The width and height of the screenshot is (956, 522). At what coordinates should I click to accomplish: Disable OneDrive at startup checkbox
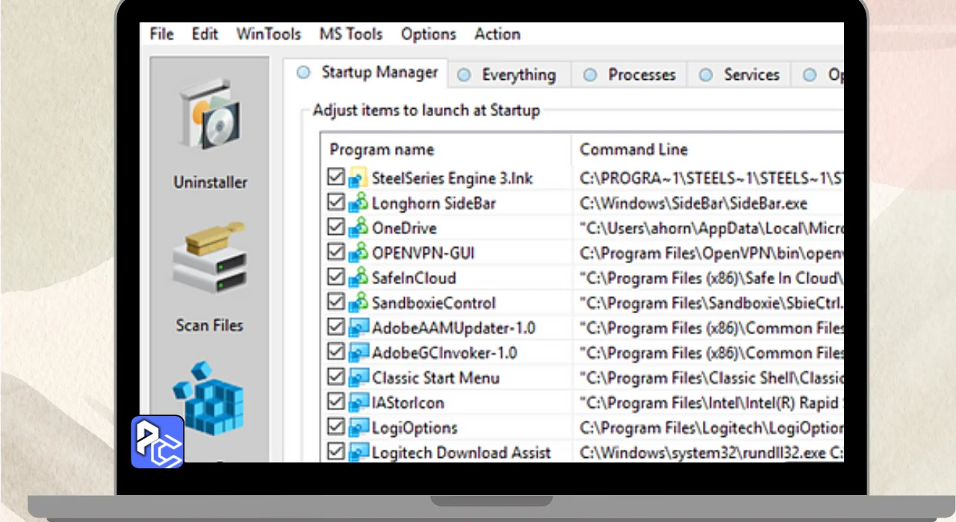336,227
